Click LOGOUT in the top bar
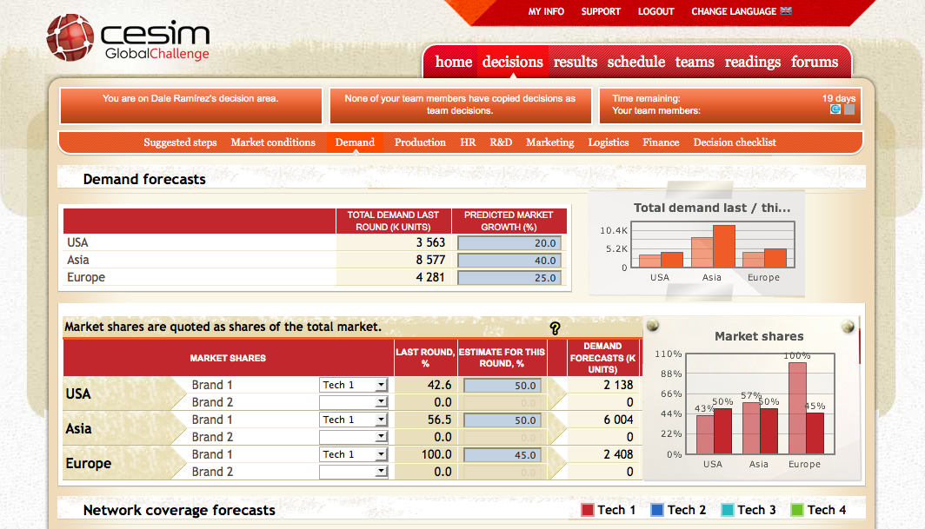925x529 pixels. click(x=655, y=11)
